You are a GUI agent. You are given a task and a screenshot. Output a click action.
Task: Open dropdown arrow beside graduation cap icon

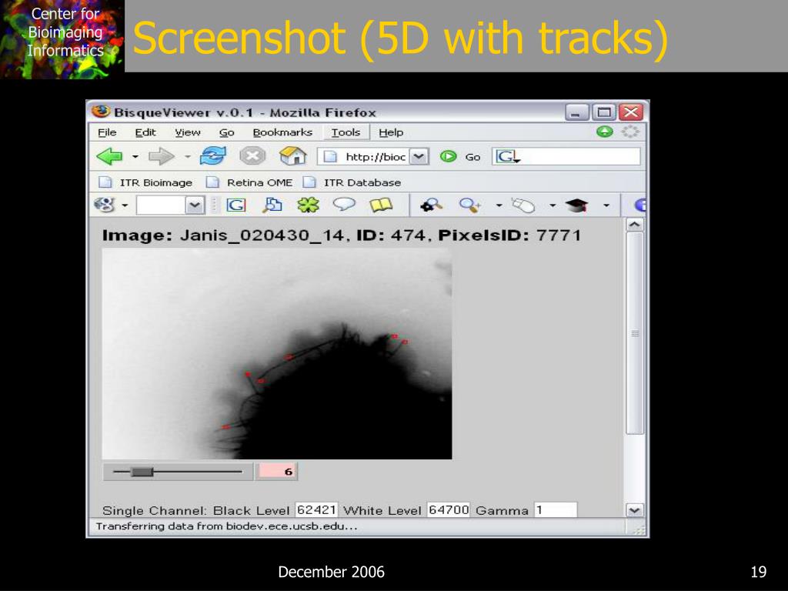pos(606,205)
